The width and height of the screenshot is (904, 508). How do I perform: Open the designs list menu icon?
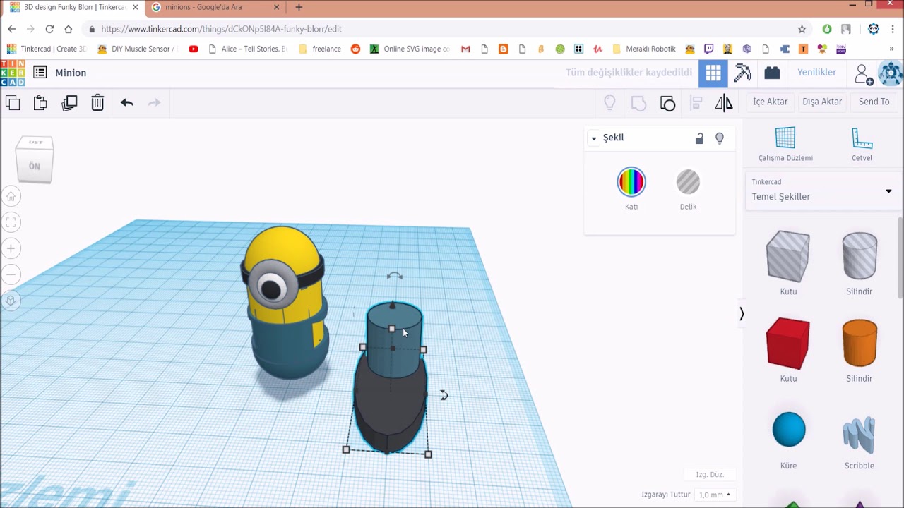click(x=40, y=73)
